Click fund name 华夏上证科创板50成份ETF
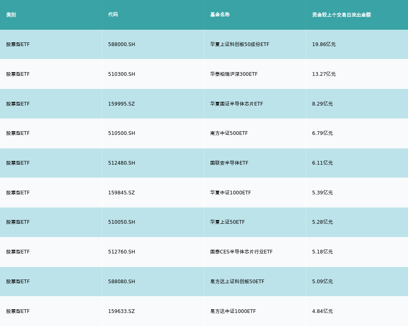408x326 pixels. (x=239, y=44)
